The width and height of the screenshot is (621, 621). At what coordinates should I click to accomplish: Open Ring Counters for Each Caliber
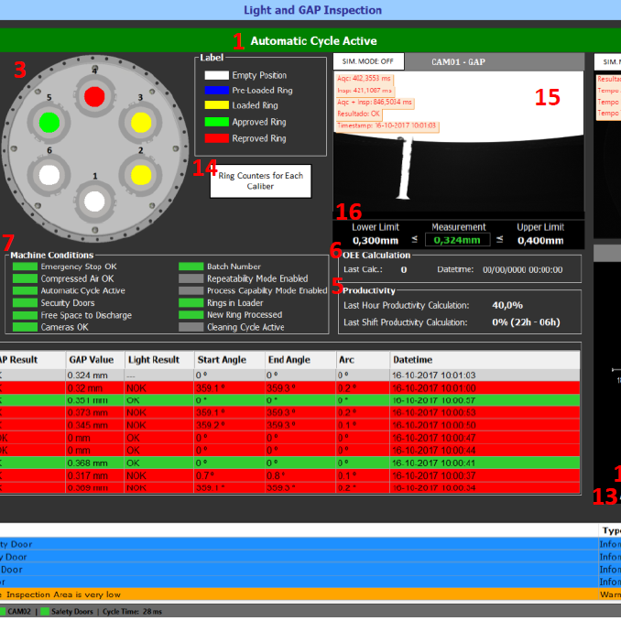[259, 180]
